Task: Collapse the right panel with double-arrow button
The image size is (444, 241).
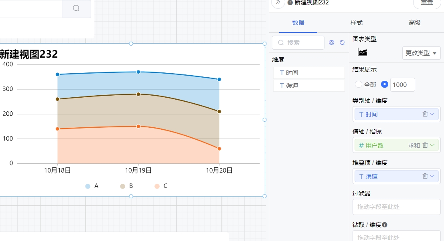Action: (277, 3)
